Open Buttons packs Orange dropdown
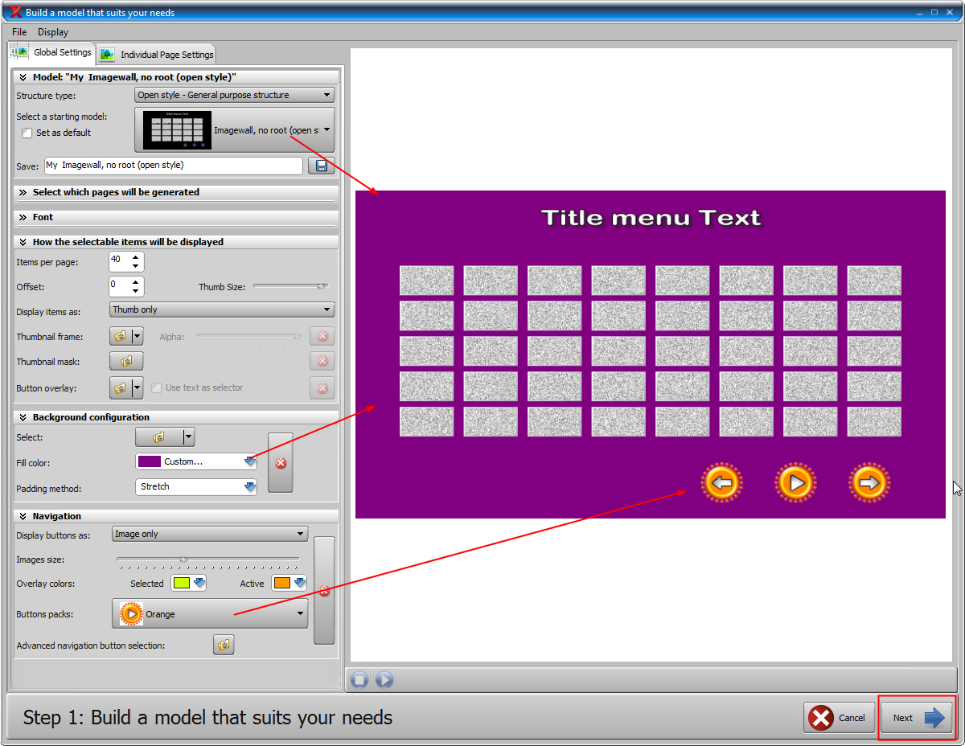This screenshot has height=746, width=965. (x=210, y=614)
